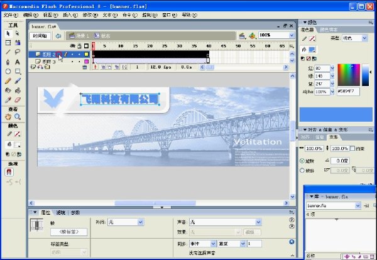Select the Skew radio button

pos(302,170)
